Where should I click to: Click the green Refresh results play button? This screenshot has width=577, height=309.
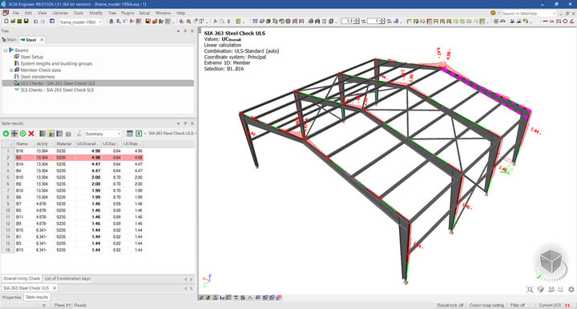click(x=6, y=134)
